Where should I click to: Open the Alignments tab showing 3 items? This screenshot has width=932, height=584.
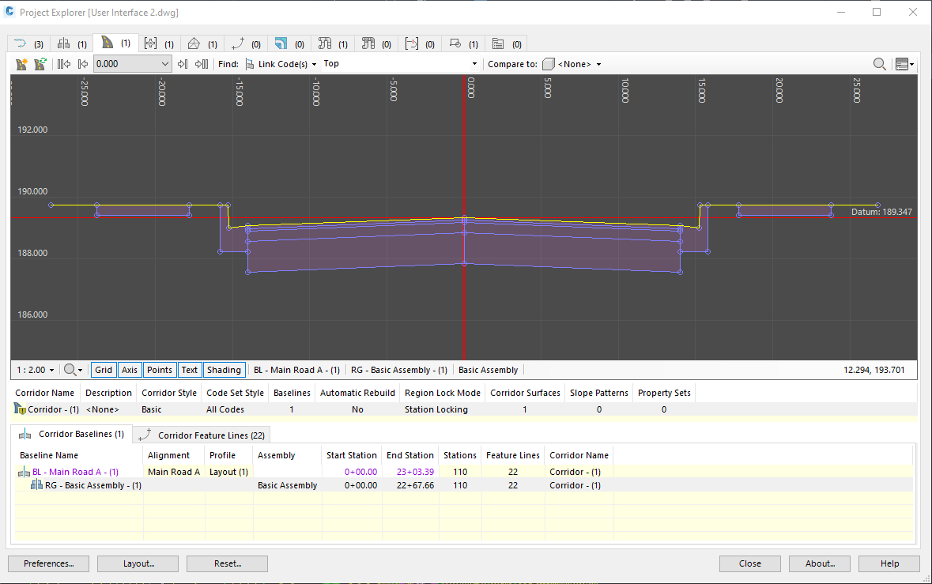21,43
